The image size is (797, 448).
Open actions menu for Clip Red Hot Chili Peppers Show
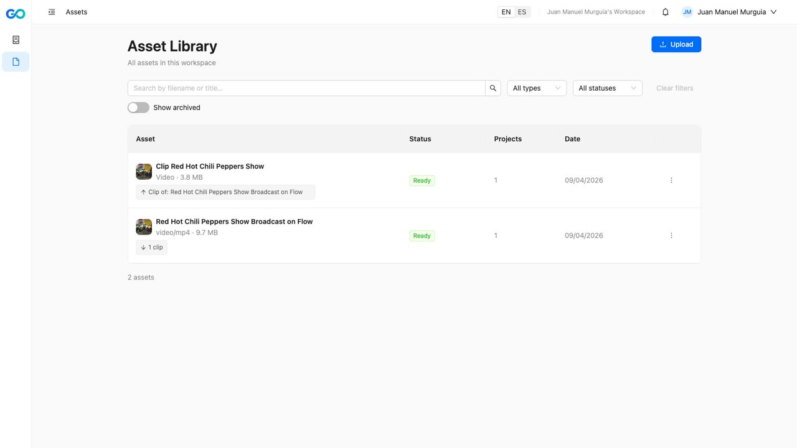pyautogui.click(x=671, y=180)
